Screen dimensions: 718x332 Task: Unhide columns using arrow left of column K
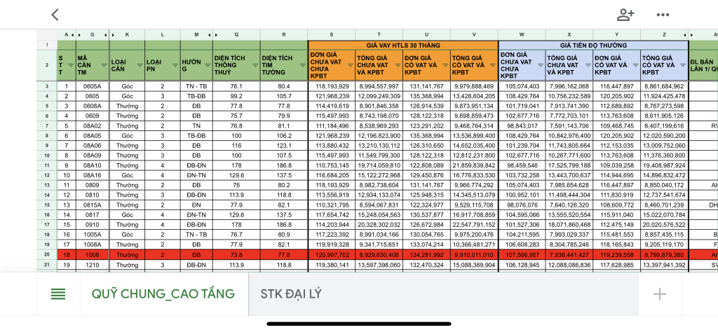[113, 35]
